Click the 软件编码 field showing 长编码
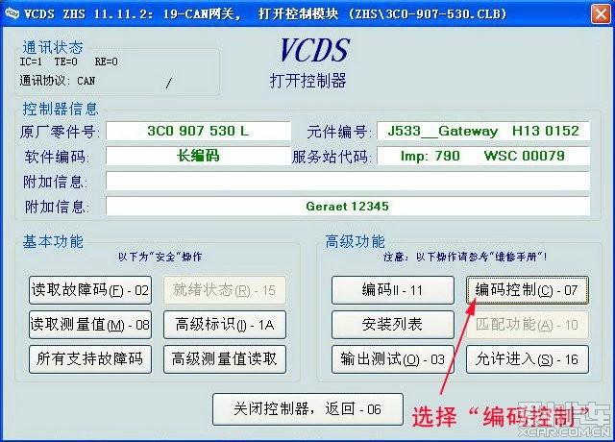 pyautogui.click(x=199, y=156)
